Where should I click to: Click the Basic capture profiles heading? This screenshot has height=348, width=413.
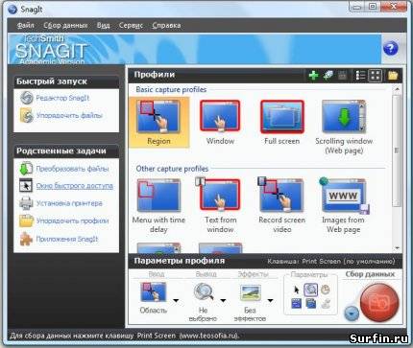171,89
